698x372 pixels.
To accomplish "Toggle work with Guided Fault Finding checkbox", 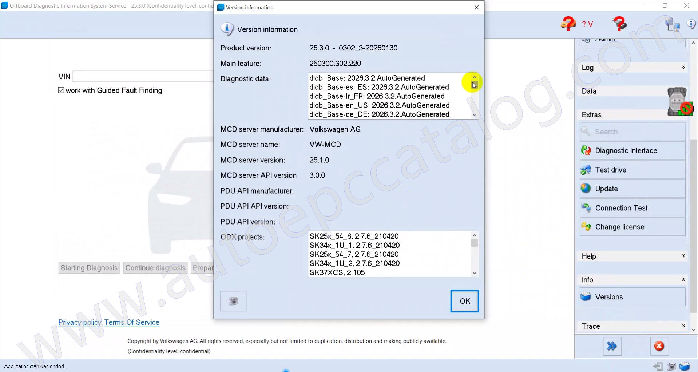I will coord(61,90).
